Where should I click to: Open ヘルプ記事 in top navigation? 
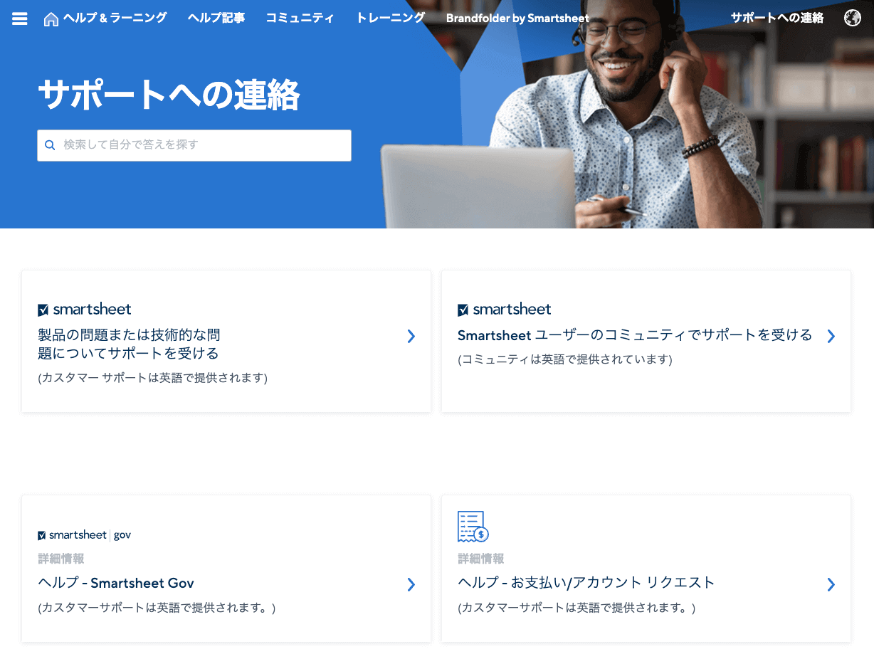(216, 18)
